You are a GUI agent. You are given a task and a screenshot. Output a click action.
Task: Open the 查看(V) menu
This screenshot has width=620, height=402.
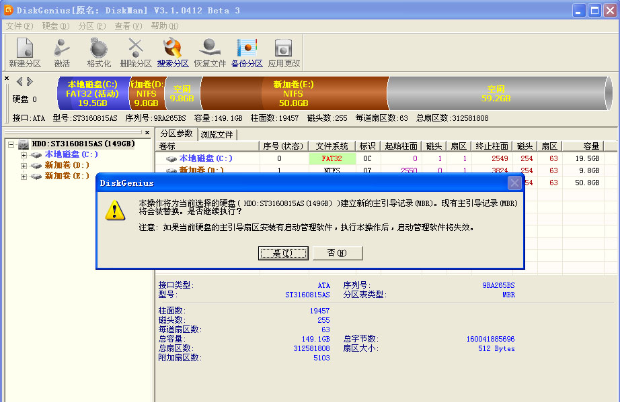tap(128, 26)
